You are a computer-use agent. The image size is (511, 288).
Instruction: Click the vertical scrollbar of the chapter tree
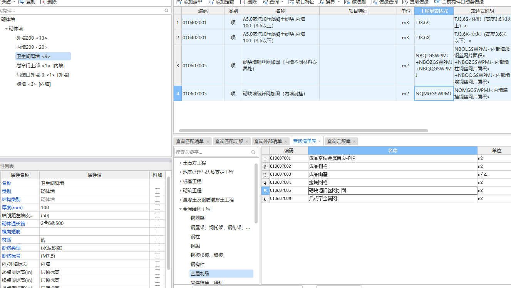tap(256, 193)
